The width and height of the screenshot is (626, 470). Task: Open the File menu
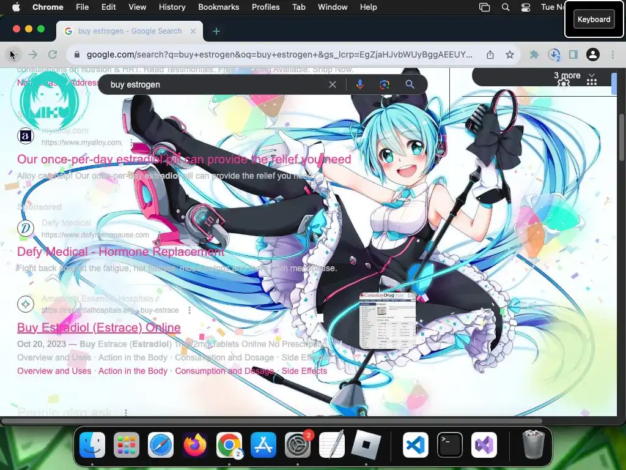pyautogui.click(x=83, y=7)
